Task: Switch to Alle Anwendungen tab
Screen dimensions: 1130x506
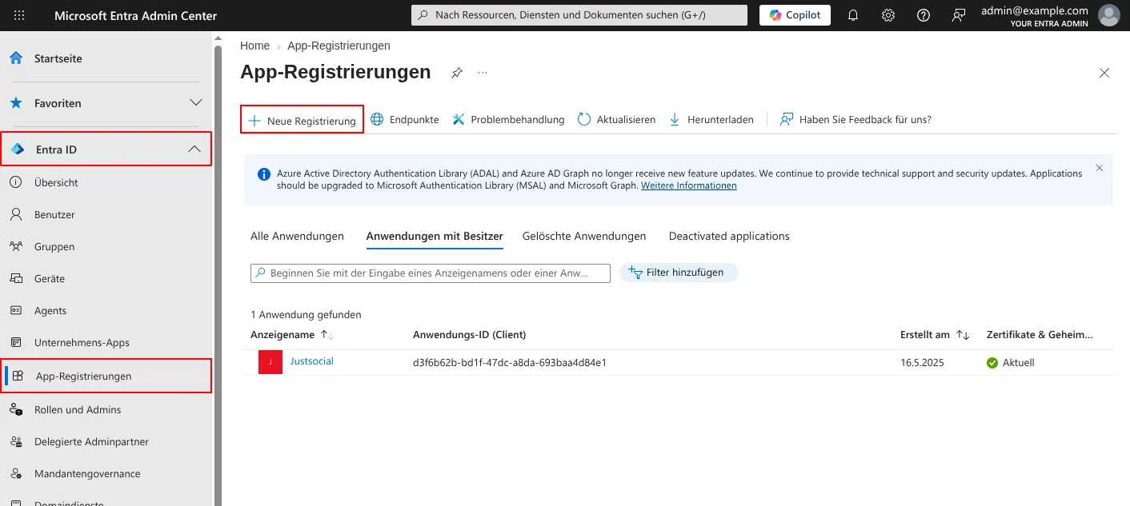Action: (x=297, y=237)
